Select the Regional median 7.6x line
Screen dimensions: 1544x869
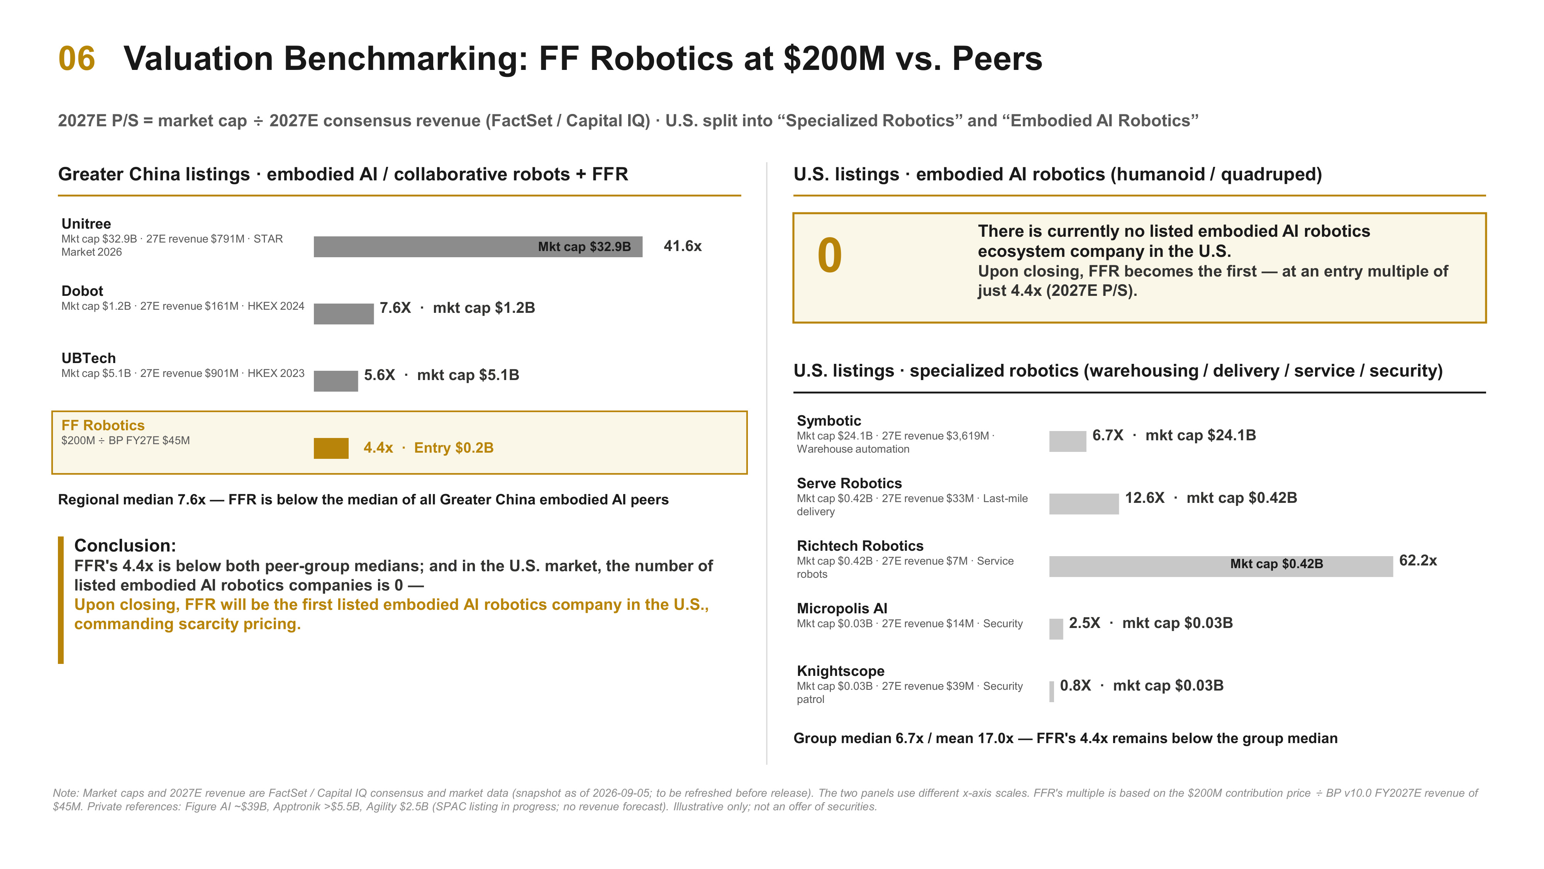pos(363,499)
